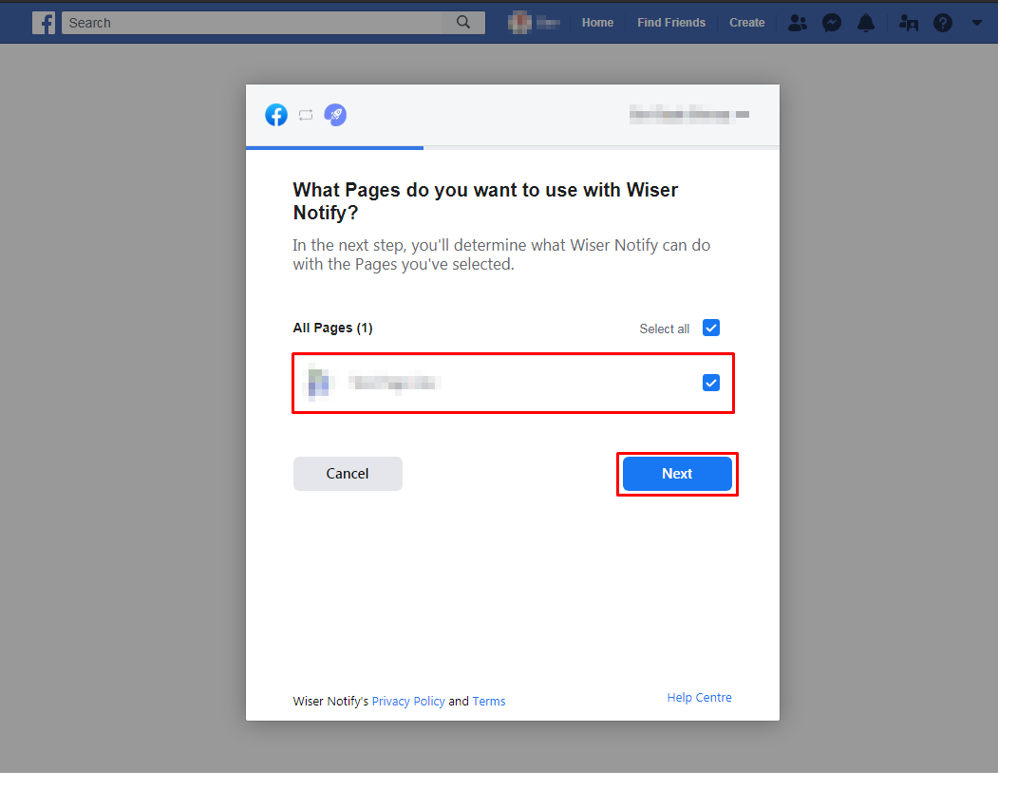Click the round Facebook icon in the dialog
The width and height of the screenshot is (1017, 789).
pyautogui.click(x=276, y=115)
